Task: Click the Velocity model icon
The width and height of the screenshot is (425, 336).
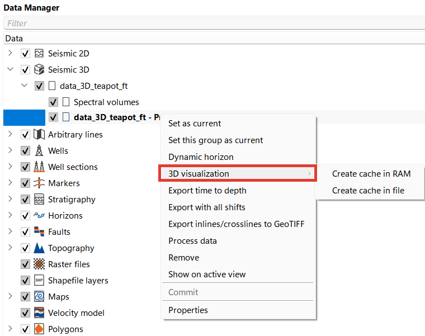Action: pyautogui.click(x=39, y=313)
